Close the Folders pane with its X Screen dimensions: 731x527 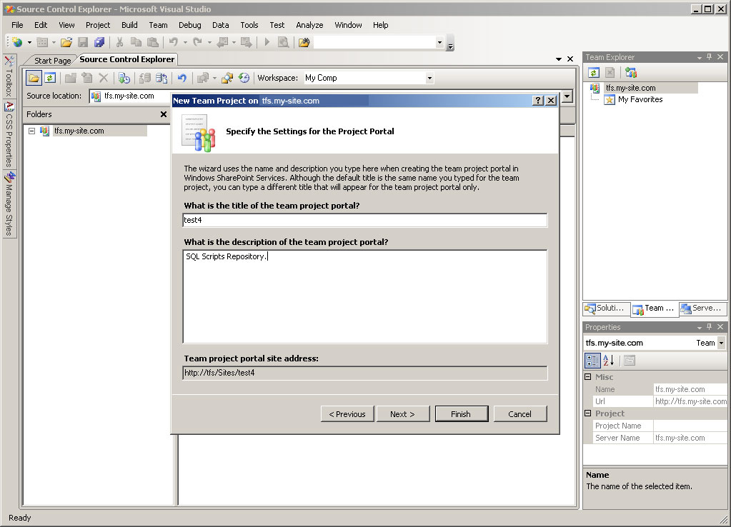pos(164,114)
